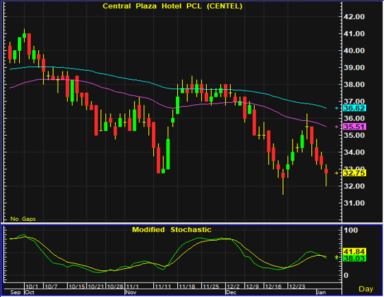
Task: Click the Dec month label
Action: (231, 292)
